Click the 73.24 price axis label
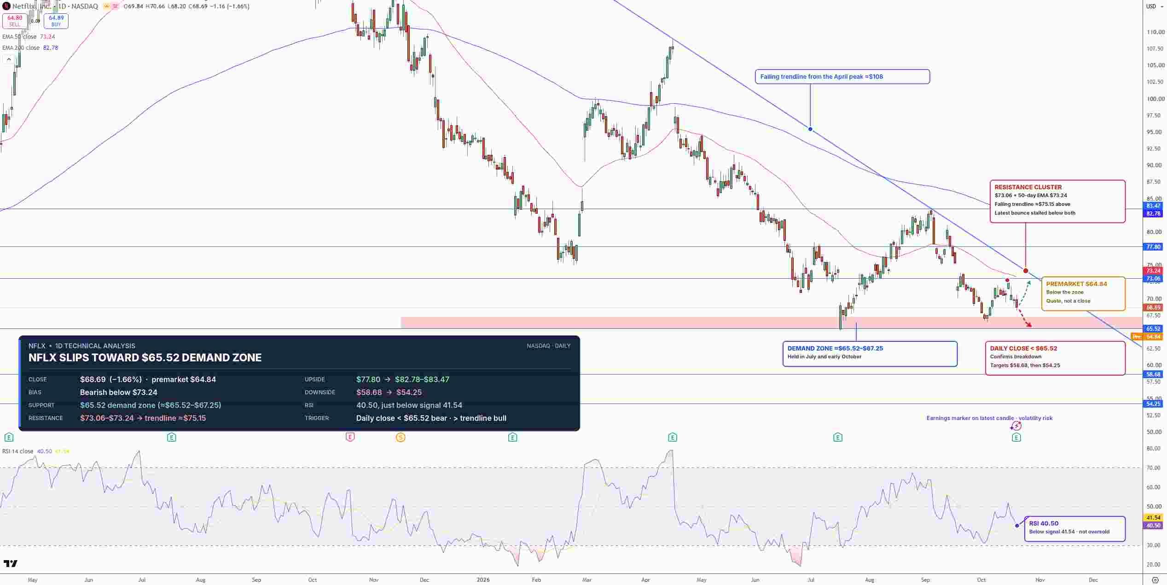This screenshot has width=1167, height=585. (x=1154, y=271)
